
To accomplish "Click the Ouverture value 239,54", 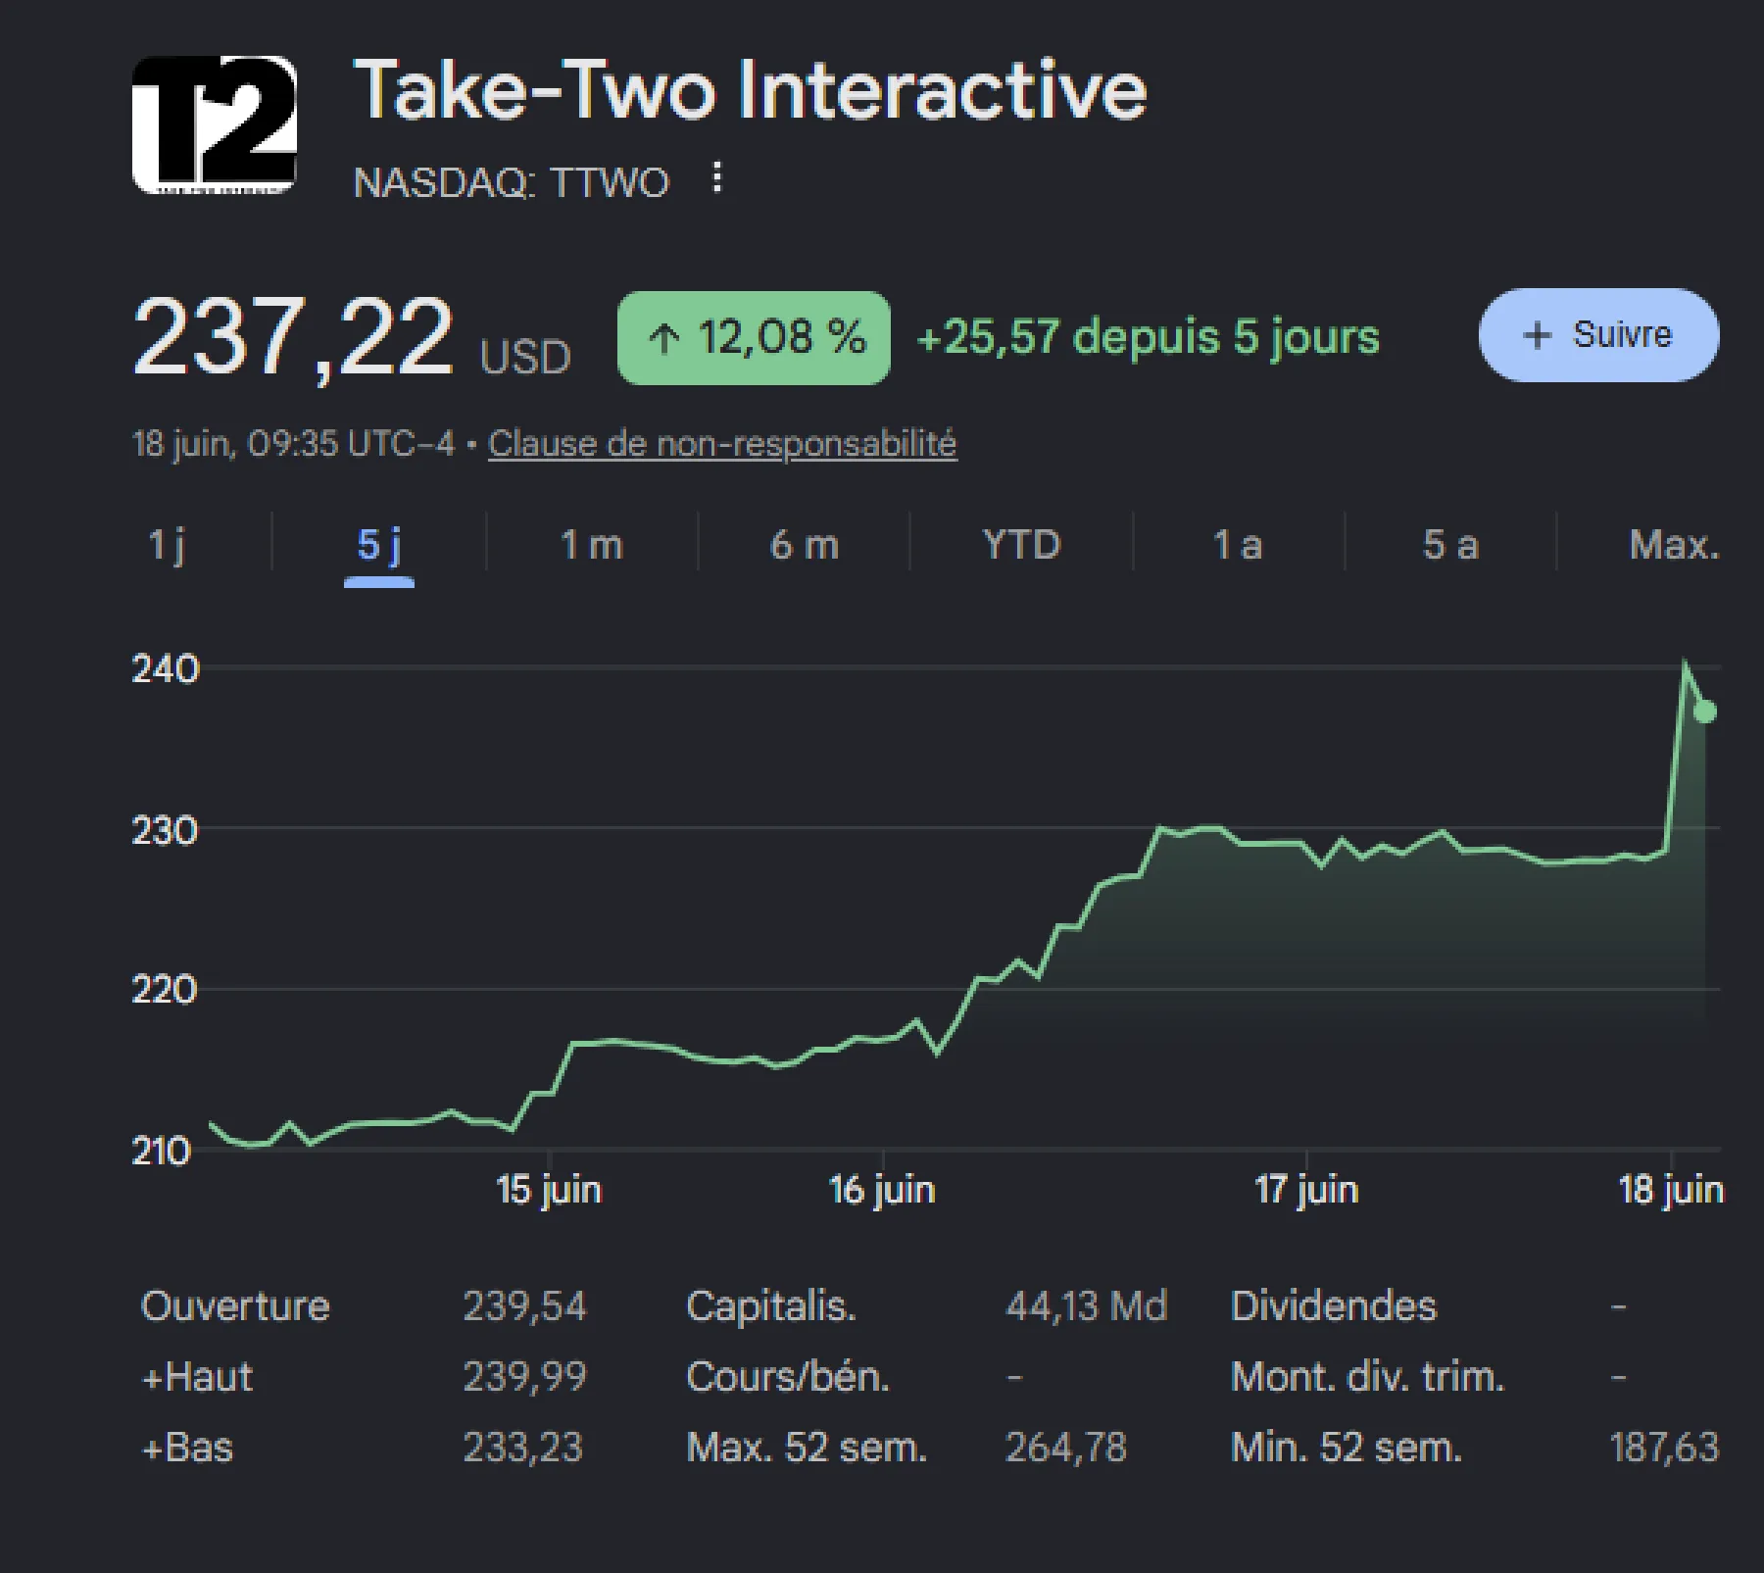I will (524, 1306).
